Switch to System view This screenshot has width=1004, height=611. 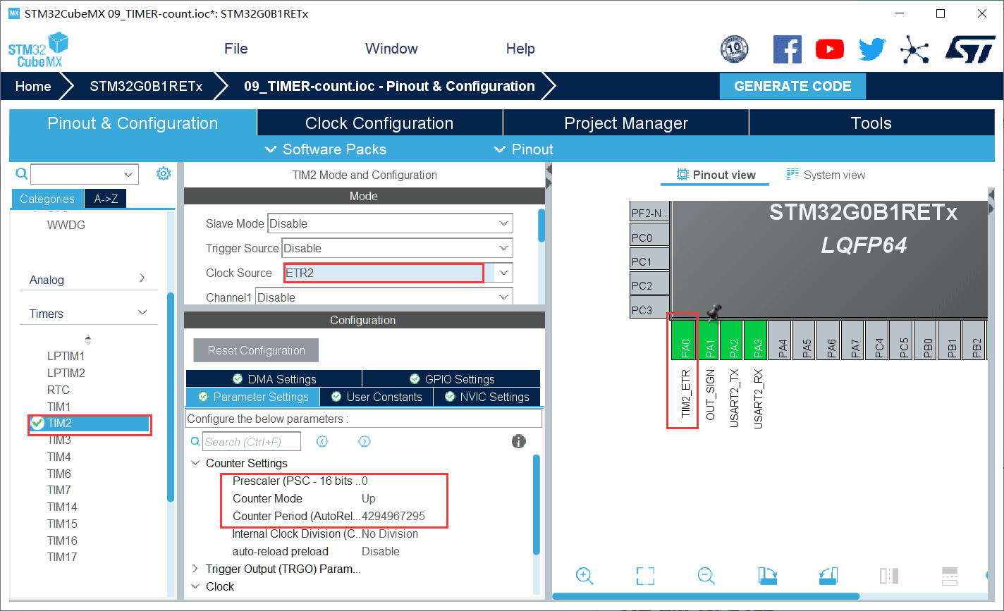pos(826,175)
